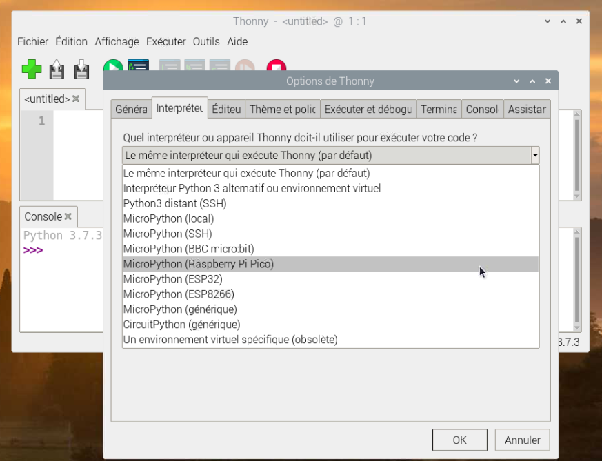This screenshot has height=461, width=602.
Task: Maximize the Options de Thonny dialog
Action: (532, 81)
